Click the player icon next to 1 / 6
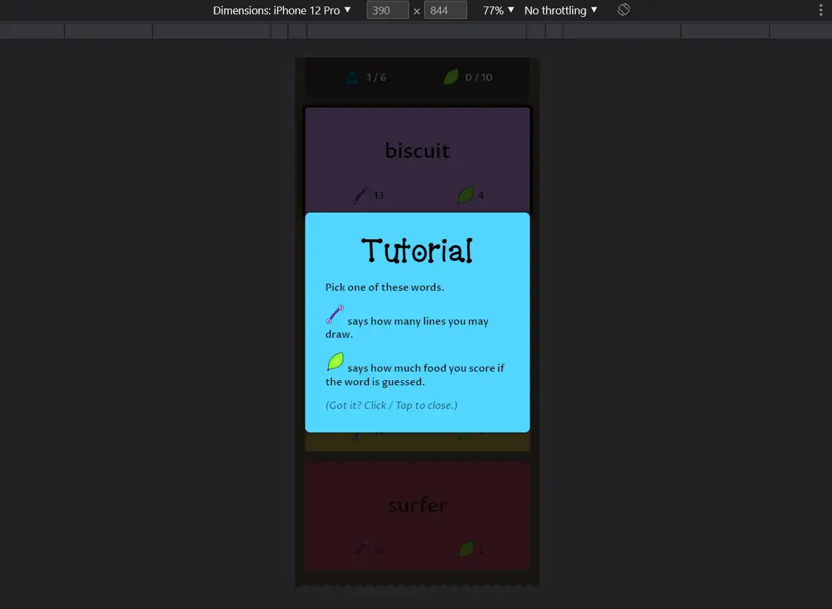832x609 pixels. [352, 77]
